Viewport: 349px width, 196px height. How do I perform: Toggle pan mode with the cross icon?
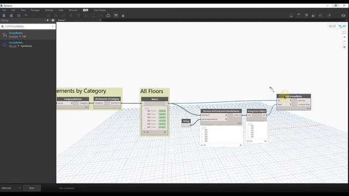344,47
